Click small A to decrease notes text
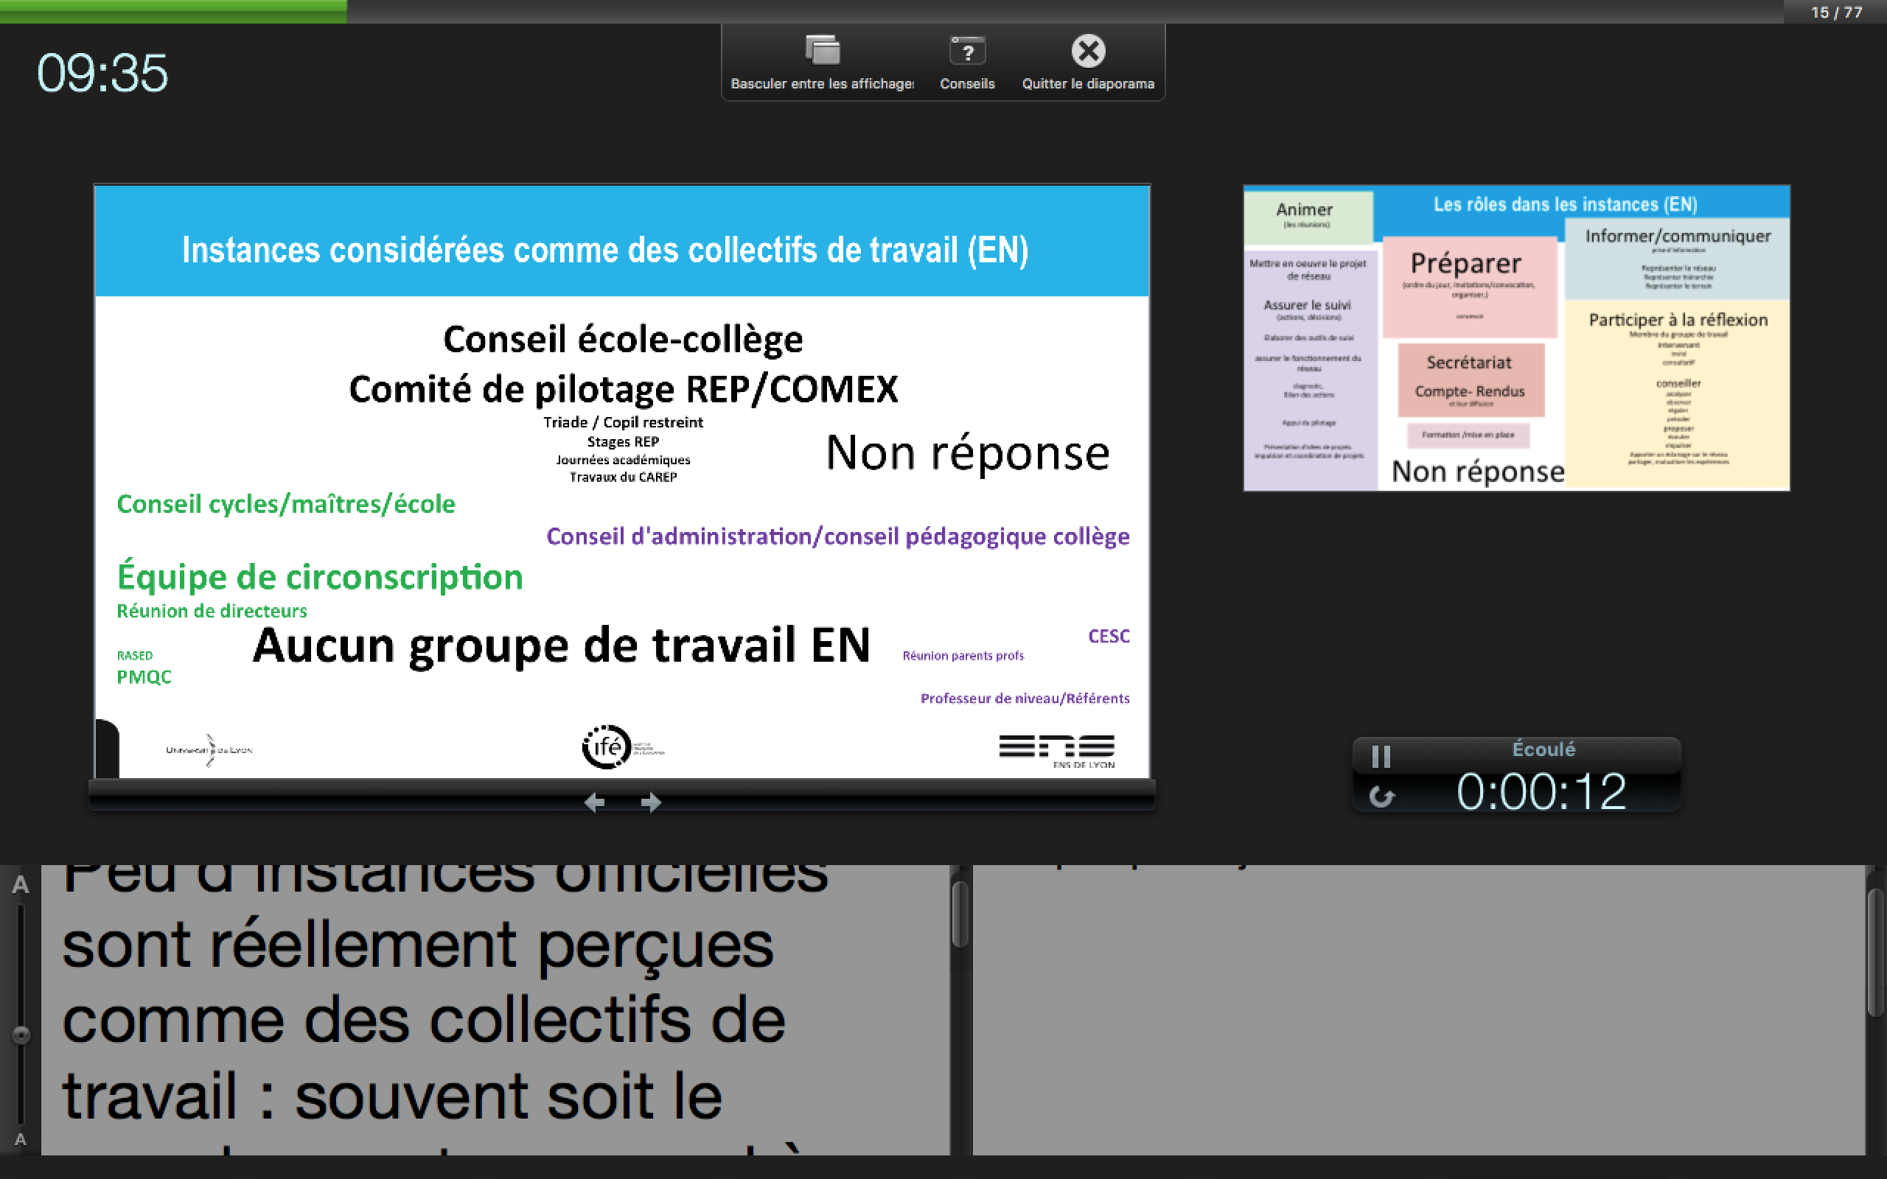This screenshot has height=1179, width=1887. point(21,1139)
